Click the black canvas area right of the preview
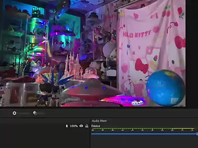 click(192, 53)
